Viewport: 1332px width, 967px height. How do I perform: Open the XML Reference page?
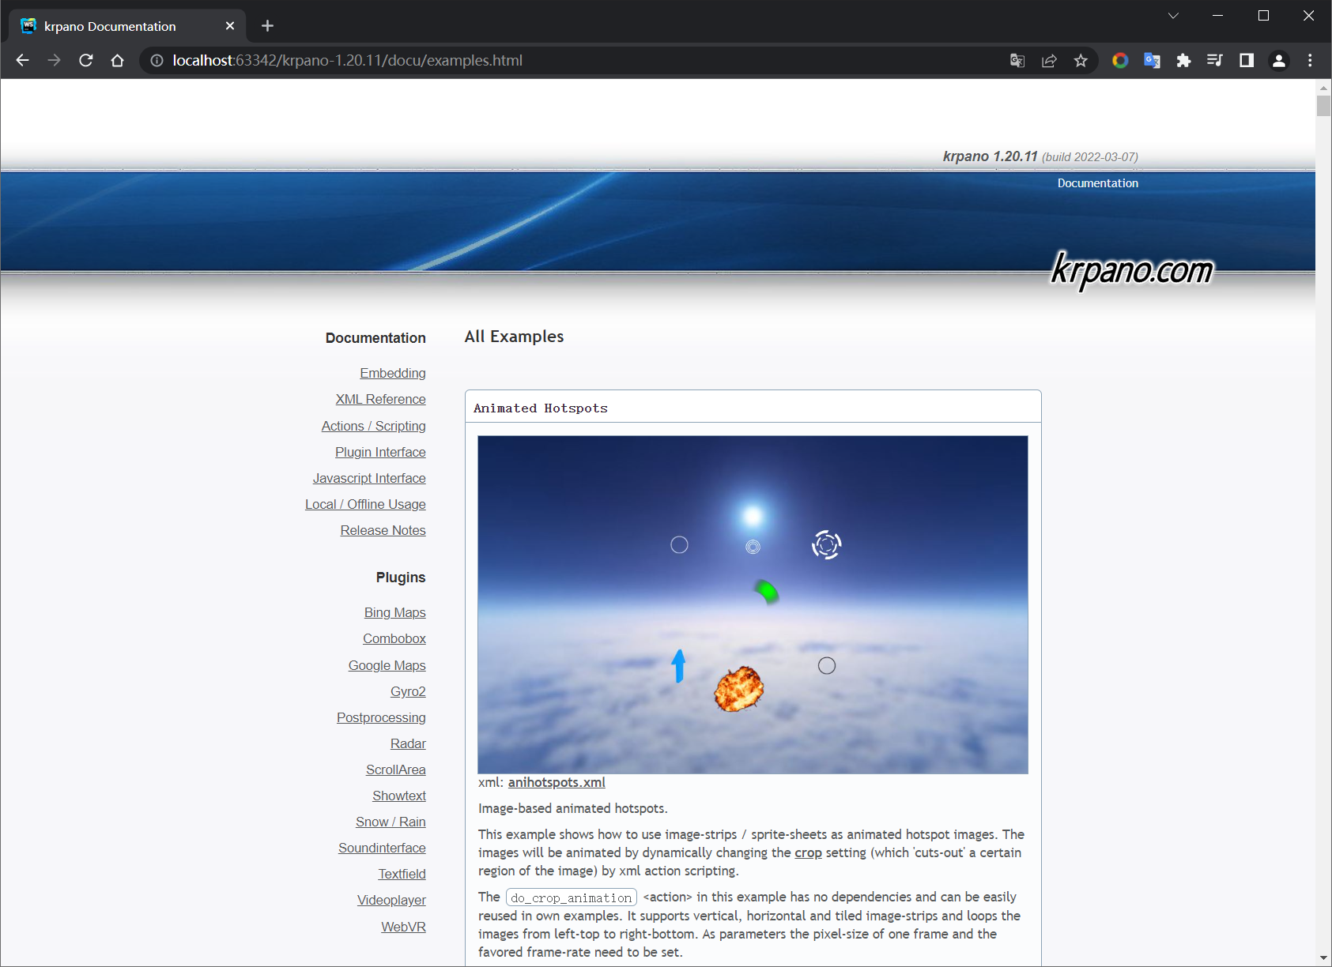coord(380,399)
